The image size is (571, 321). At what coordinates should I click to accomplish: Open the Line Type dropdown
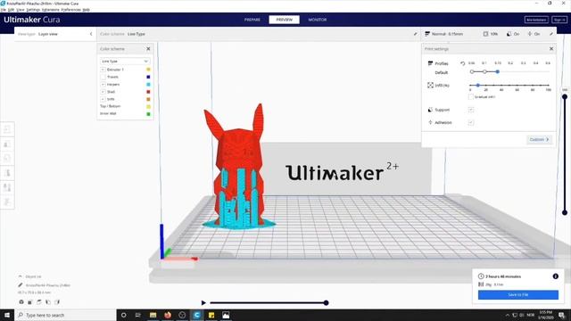coord(125,62)
